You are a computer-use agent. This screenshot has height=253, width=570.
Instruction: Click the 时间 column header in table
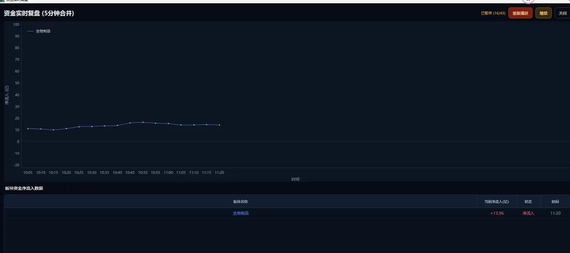[x=555, y=201]
